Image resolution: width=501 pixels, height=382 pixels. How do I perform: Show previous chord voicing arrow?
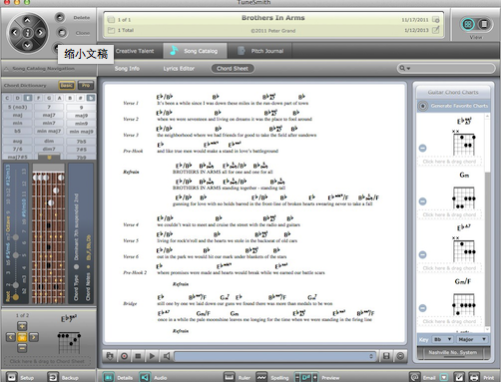tap(11, 337)
